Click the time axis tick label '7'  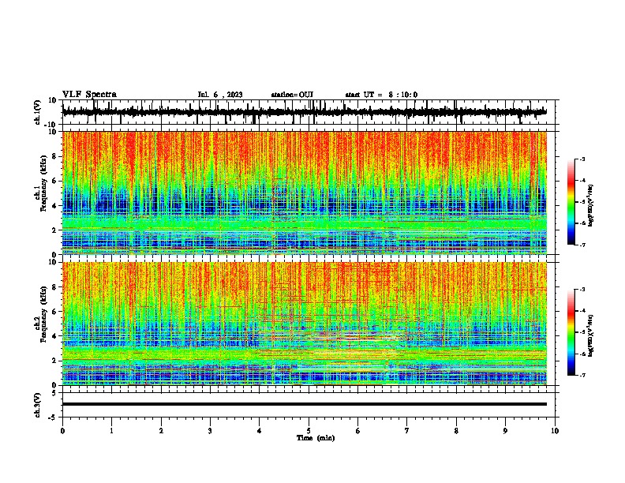tap(407, 431)
